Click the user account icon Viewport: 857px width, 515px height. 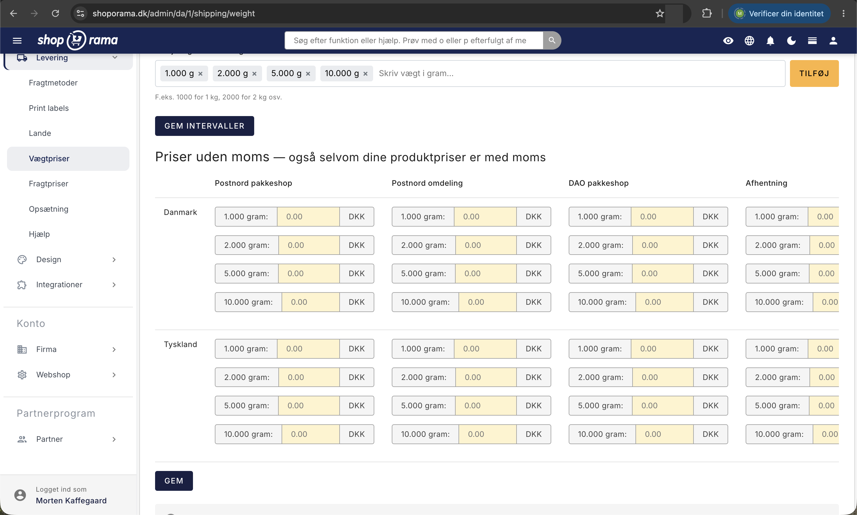[x=833, y=41]
